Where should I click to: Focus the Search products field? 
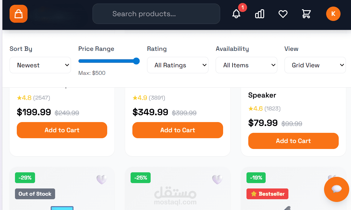click(x=156, y=14)
